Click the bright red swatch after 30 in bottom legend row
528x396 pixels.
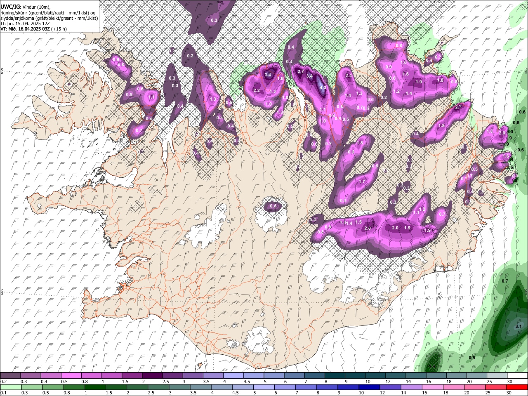517,387
